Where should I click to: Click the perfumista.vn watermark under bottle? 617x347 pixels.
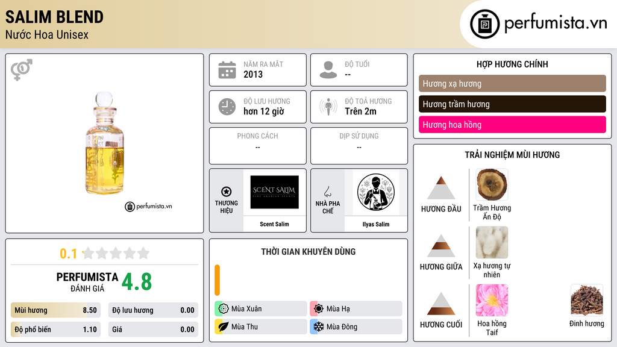tap(148, 206)
